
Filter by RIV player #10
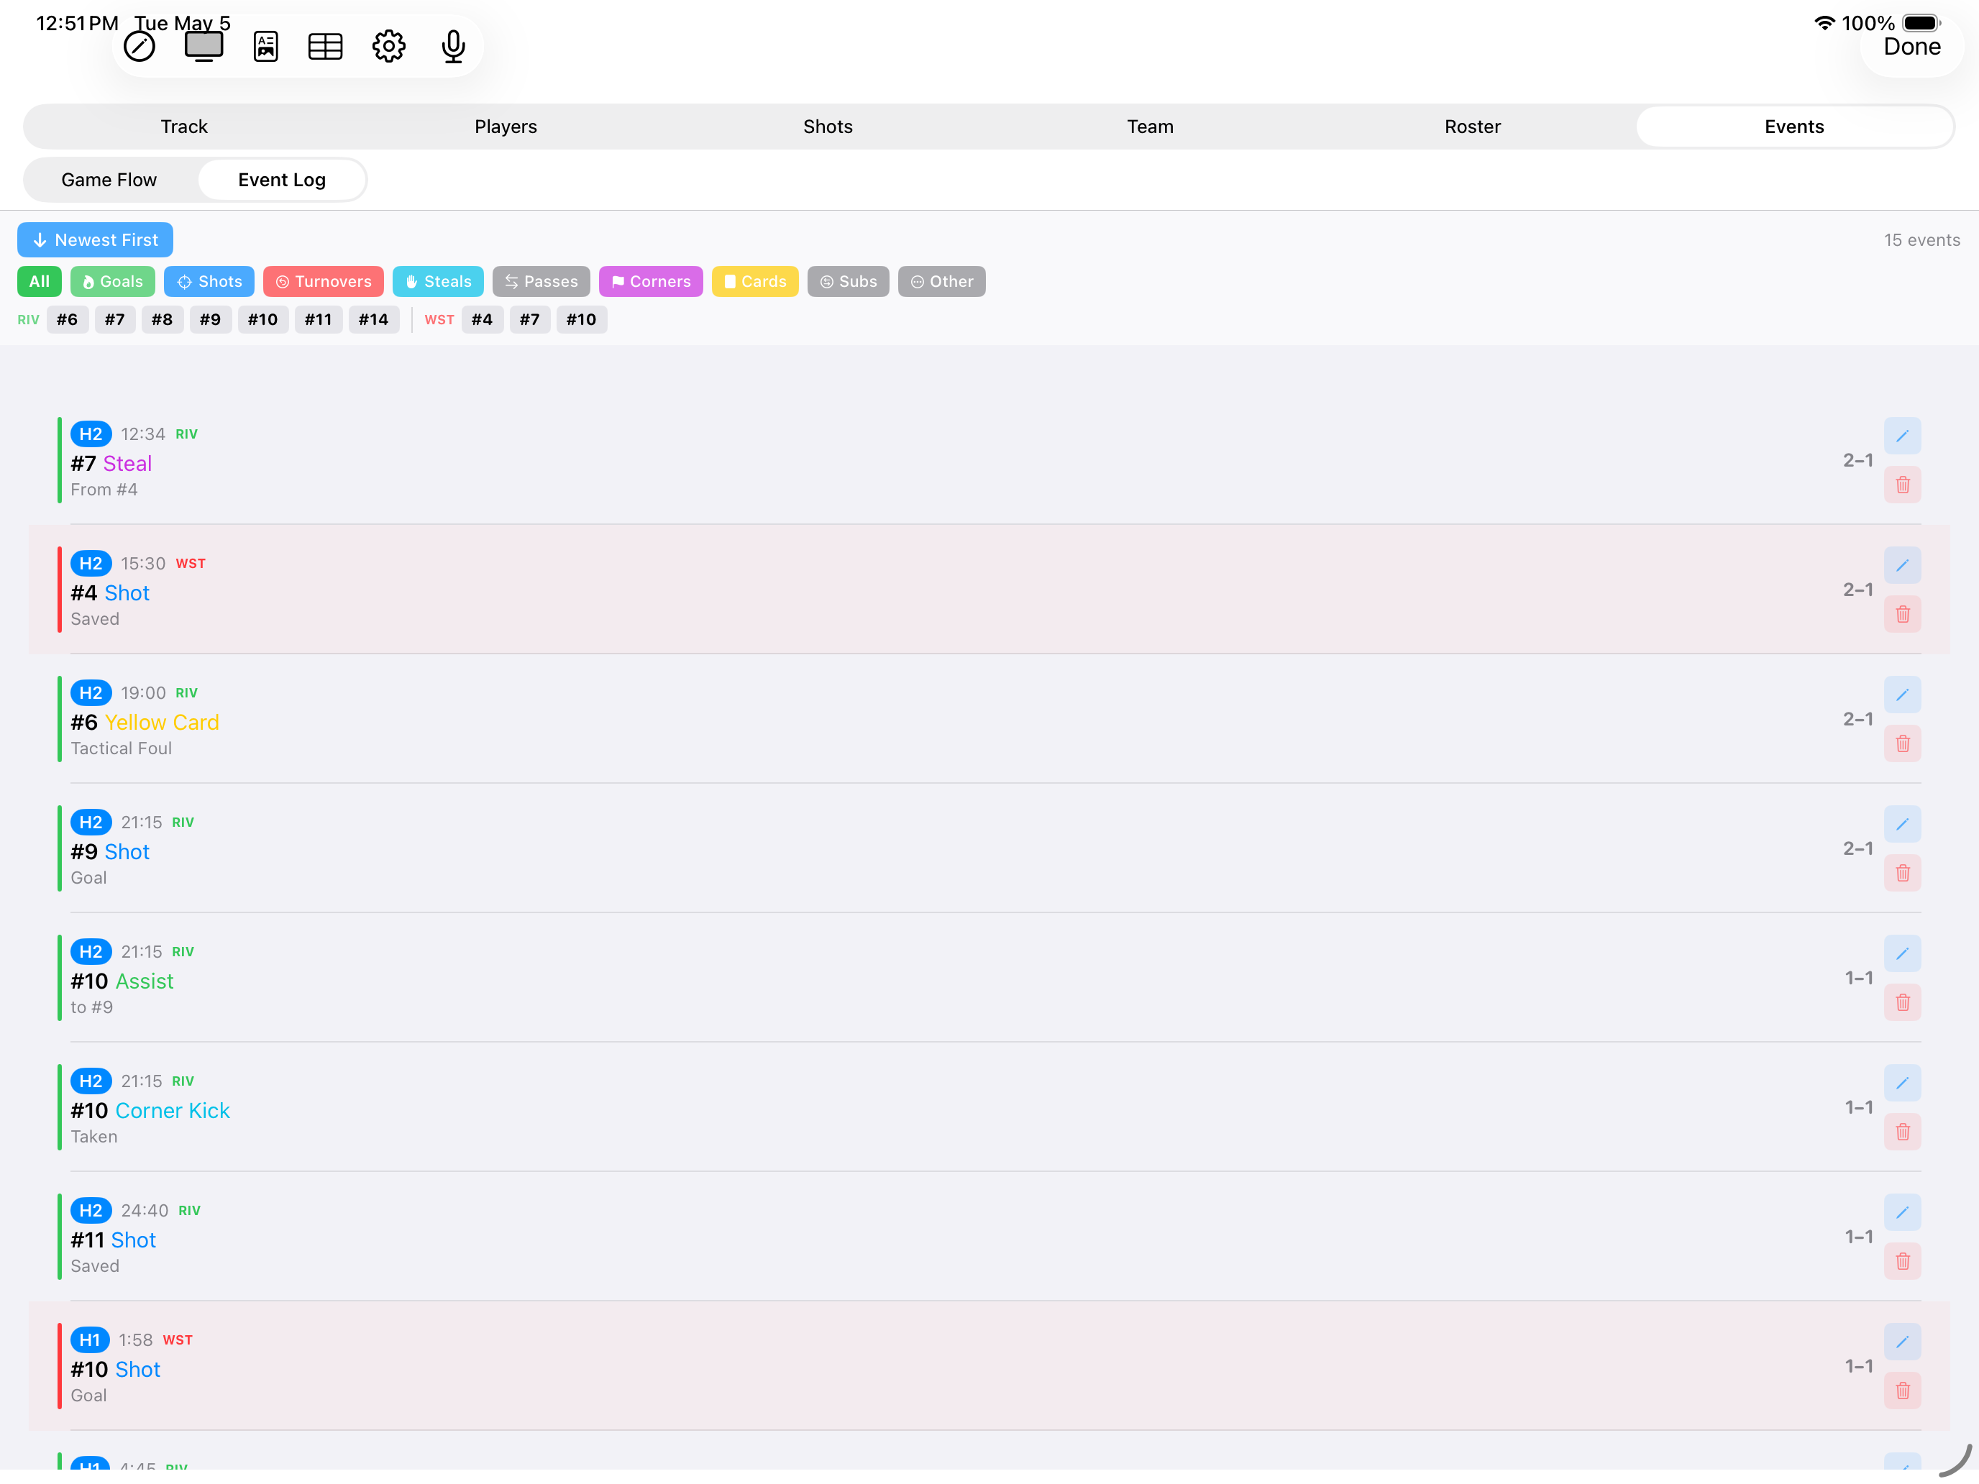click(263, 320)
